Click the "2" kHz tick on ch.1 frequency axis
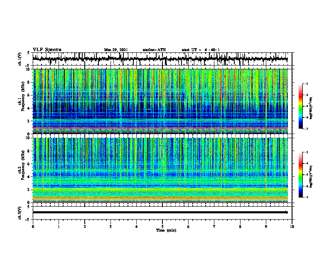The image size is (329, 254). click(29, 121)
